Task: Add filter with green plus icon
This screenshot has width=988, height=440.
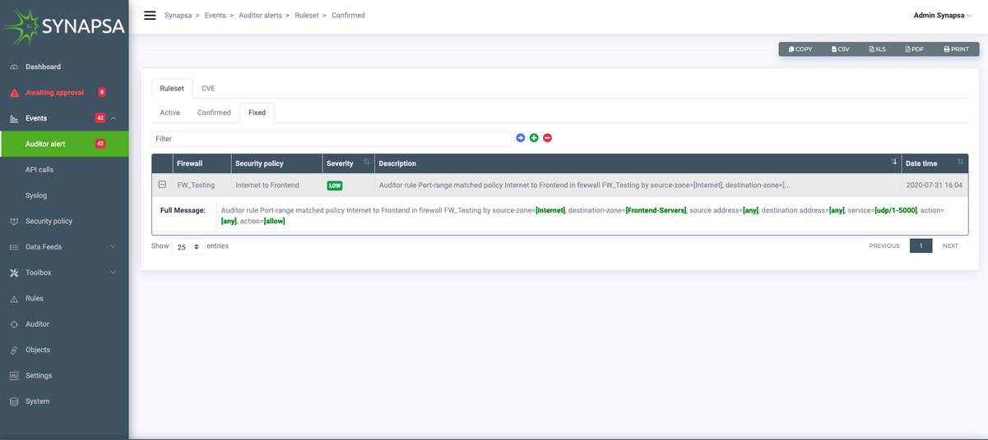Action: (534, 138)
